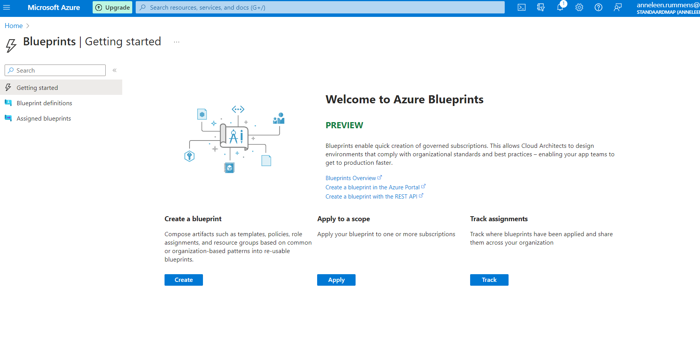Click the magnifier icon in global search
The height and width of the screenshot is (341, 700).
pos(143,7)
